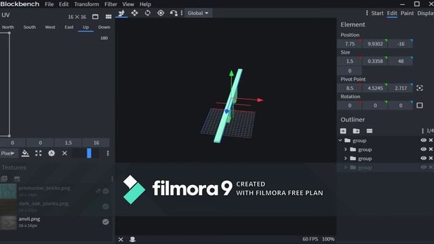Click the anvil.png saved checkmark icon
434x244 pixels.
pos(106,222)
